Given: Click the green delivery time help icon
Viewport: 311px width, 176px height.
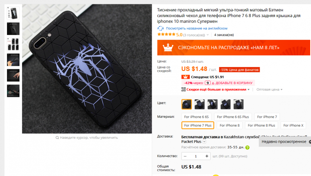Looking at the screenshot, I should coord(247,148).
